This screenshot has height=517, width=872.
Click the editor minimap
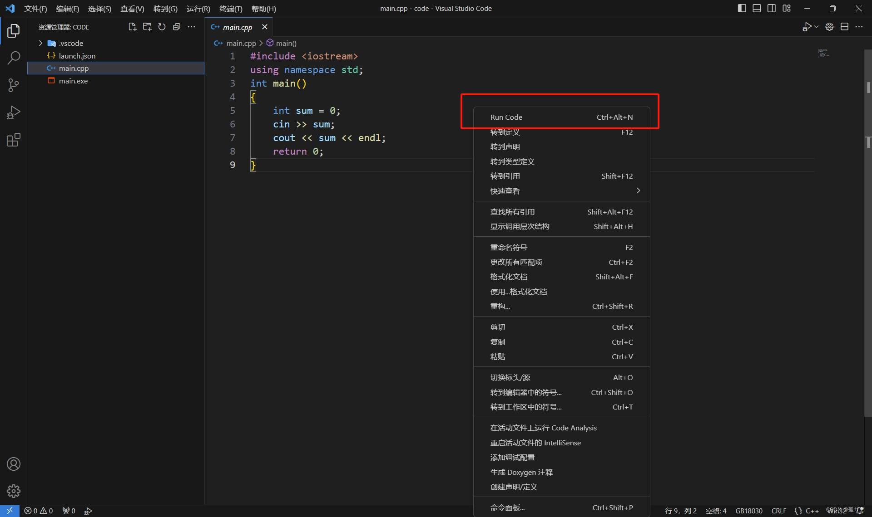coord(823,53)
